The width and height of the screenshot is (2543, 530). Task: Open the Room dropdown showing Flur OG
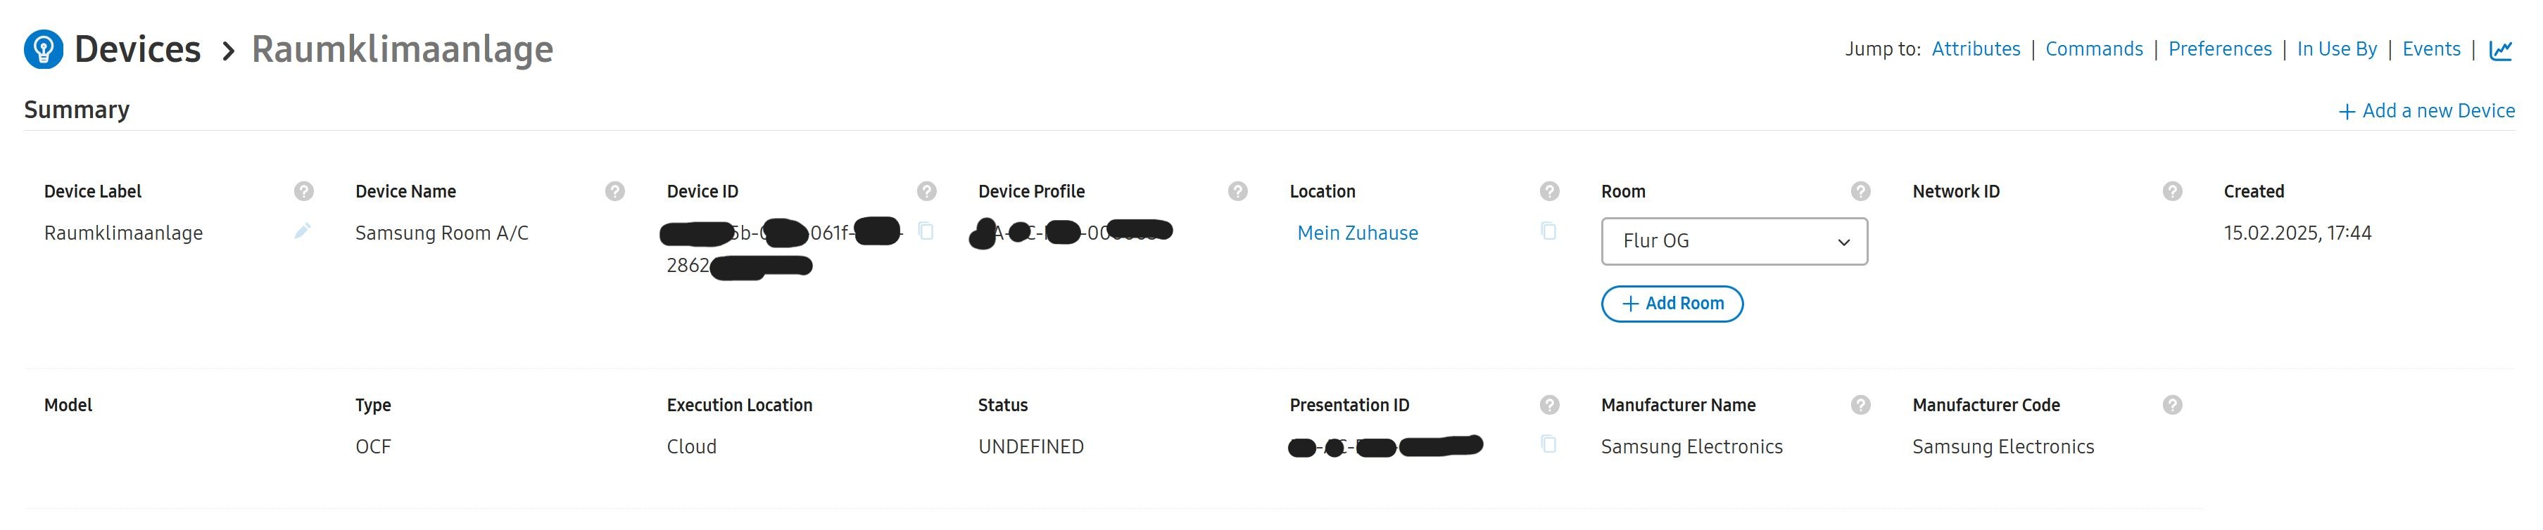[x=1734, y=241]
